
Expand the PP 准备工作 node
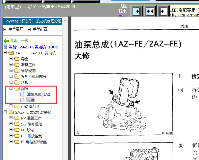pyautogui.click(x=11, y=118)
